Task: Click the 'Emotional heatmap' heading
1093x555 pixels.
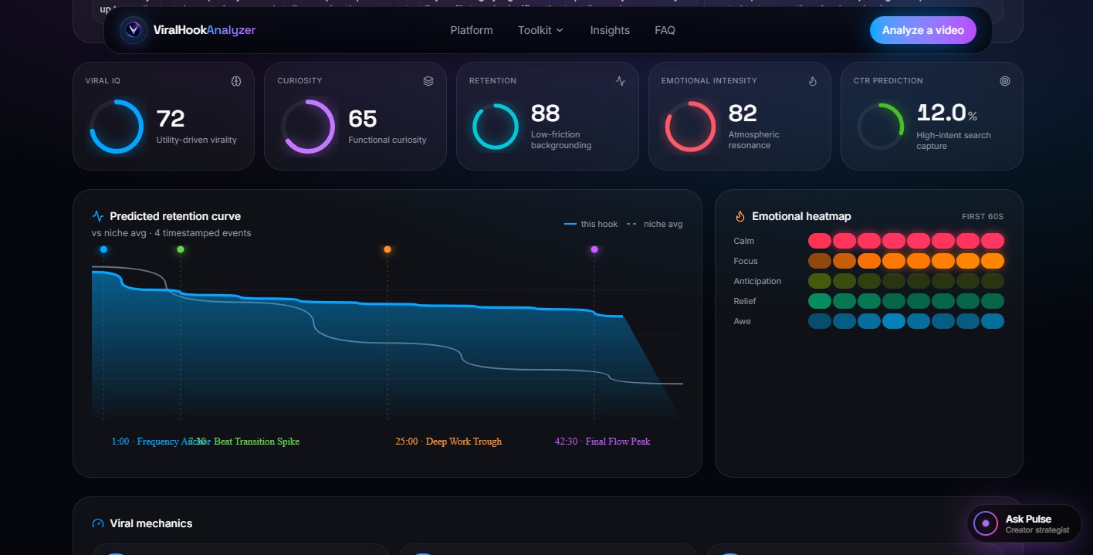Action: (801, 216)
